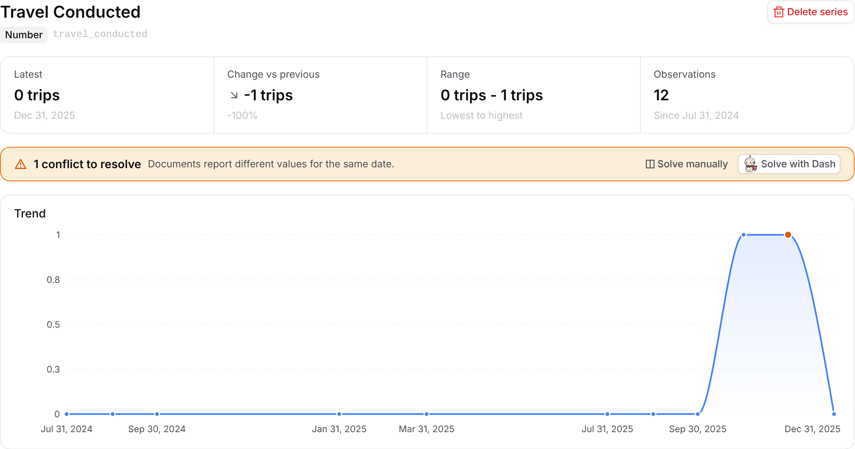The image size is (855, 449).
Task: Open the Solve manually option
Action: tap(686, 164)
